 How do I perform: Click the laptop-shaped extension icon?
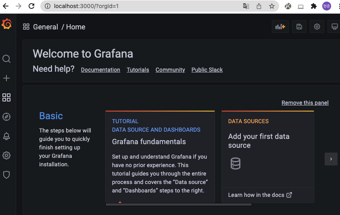tap(301, 7)
